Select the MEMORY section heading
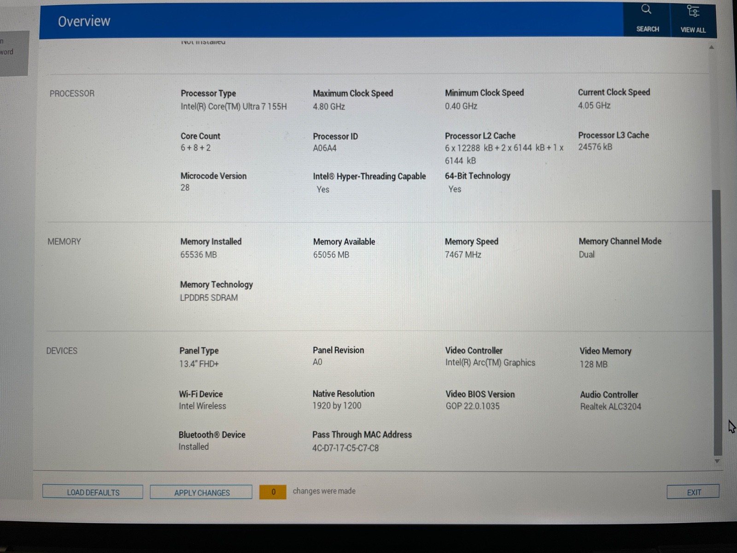Image resolution: width=737 pixels, height=553 pixels. (64, 241)
